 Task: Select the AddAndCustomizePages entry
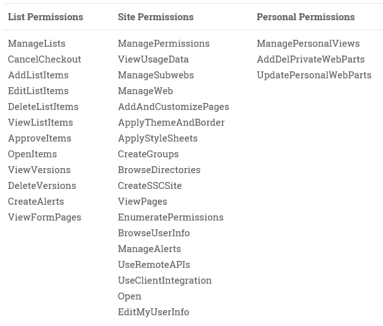coord(173,107)
